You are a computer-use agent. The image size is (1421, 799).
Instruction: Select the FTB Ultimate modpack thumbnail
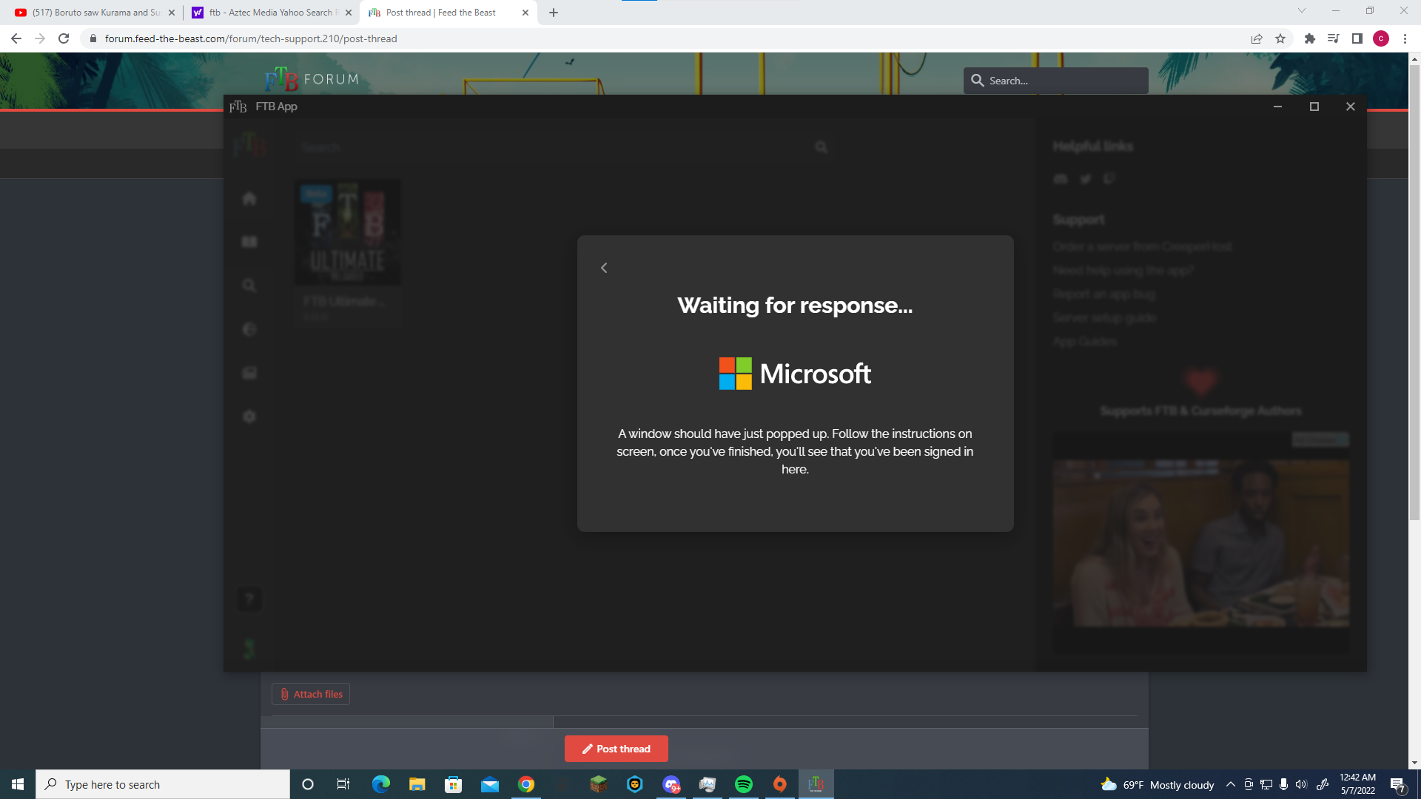[348, 232]
